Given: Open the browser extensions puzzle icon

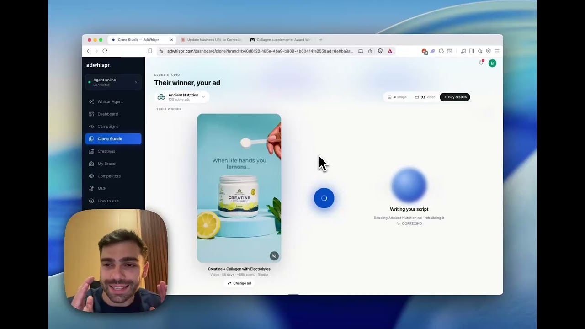Looking at the screenshot, I should [x=441, y=51].
